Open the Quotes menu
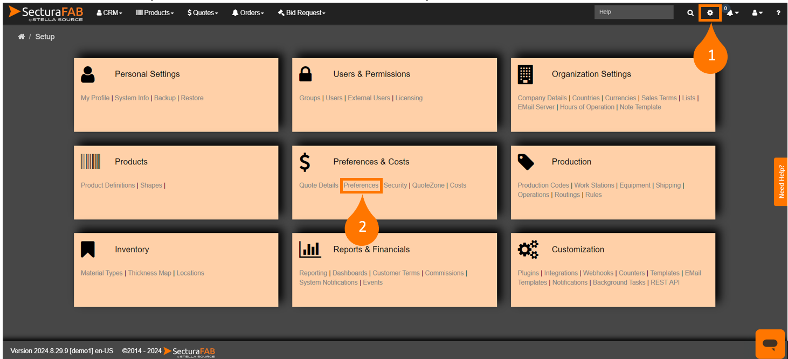Screen dimensions: 788x359 pyautogui.click(x=203, y=13)
